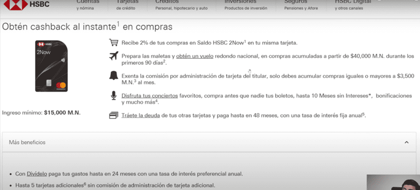
Task: Click the airplane flight benefit icon
Action: click(113, 56)
